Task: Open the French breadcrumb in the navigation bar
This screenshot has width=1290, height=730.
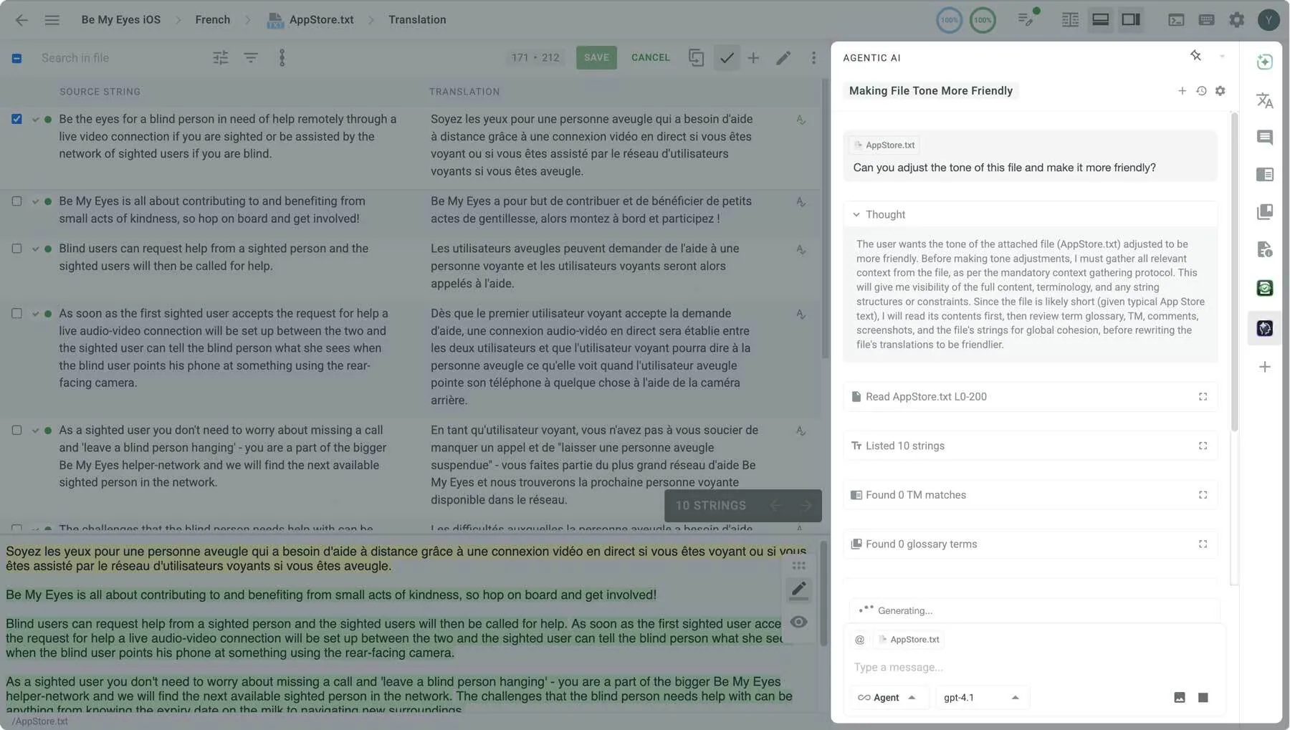Action: pos(212,19)
